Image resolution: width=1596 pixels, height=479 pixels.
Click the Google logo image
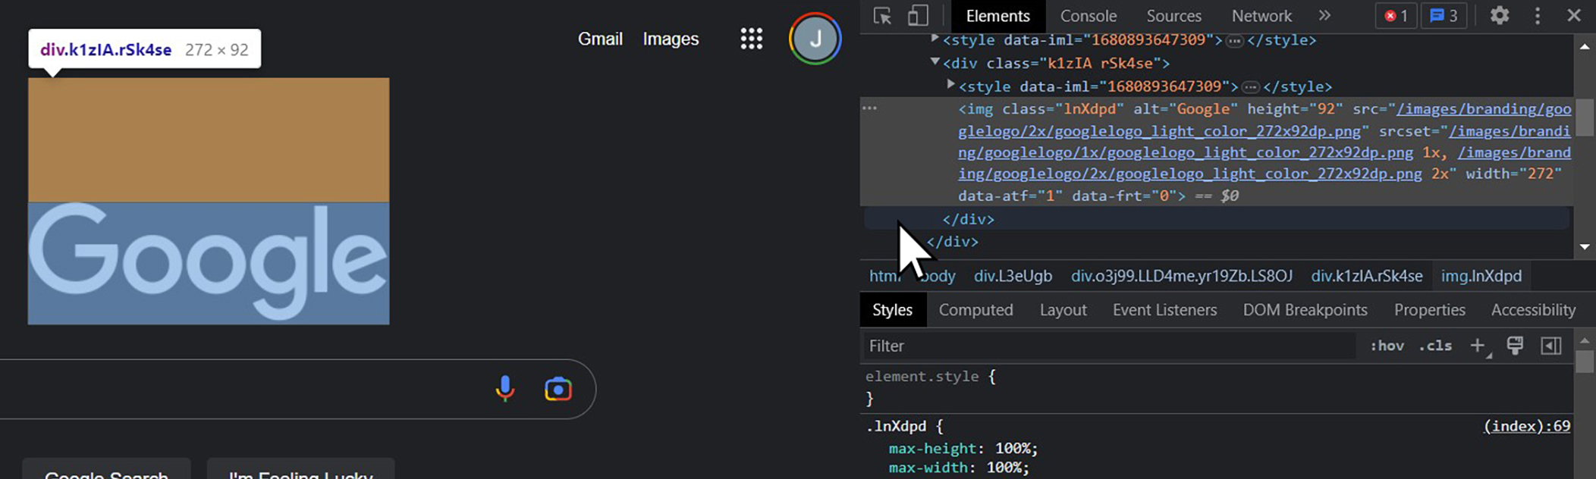tap(209, 263)
